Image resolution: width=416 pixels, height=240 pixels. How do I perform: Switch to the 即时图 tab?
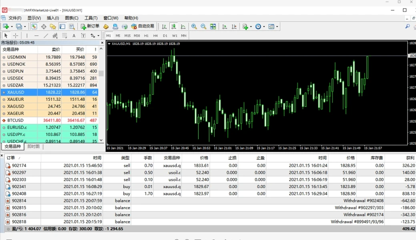(33, 146)
